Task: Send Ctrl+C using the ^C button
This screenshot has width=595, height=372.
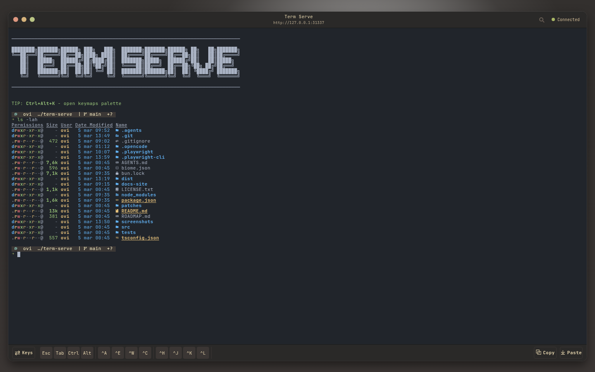Action: pyautogui.click(x=145, y=353)
